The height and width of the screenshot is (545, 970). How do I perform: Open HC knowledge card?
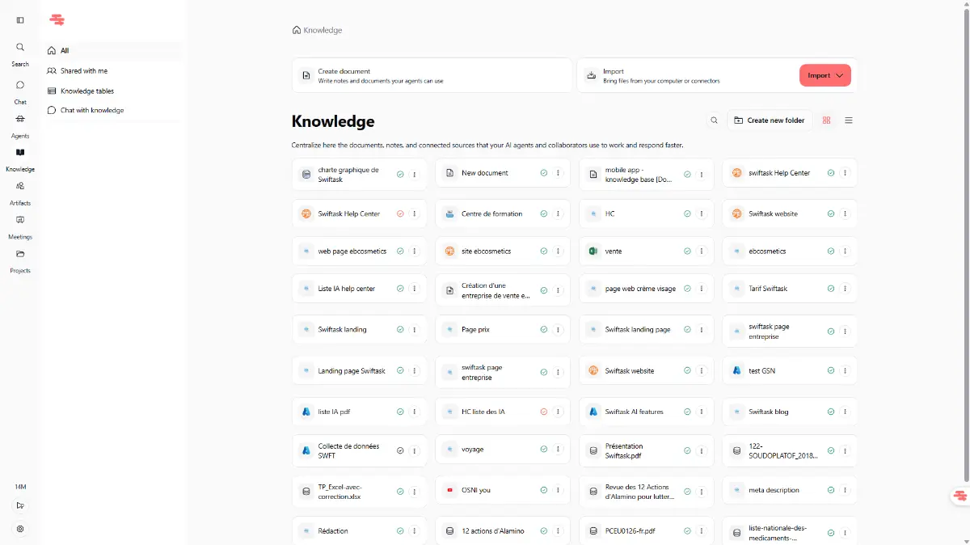tap(647, 214)
